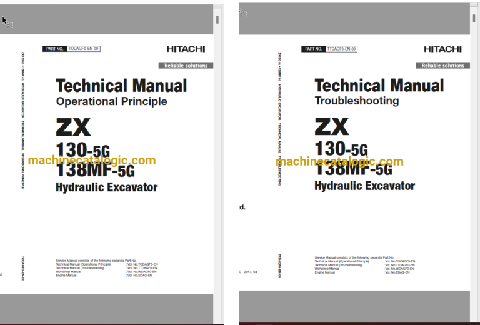Viewport: 480px width, 325px height.
Task: Click vertical 'TODAGF0-EN-00' spine text, left document
Action: pyautogui.click(x=23, y=269)
